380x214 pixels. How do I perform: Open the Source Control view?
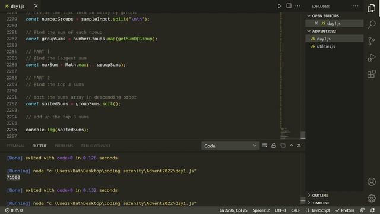coord(372,41)
